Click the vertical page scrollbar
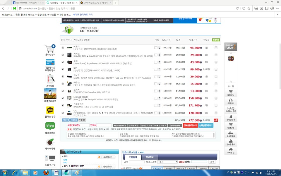 point(280,67)
